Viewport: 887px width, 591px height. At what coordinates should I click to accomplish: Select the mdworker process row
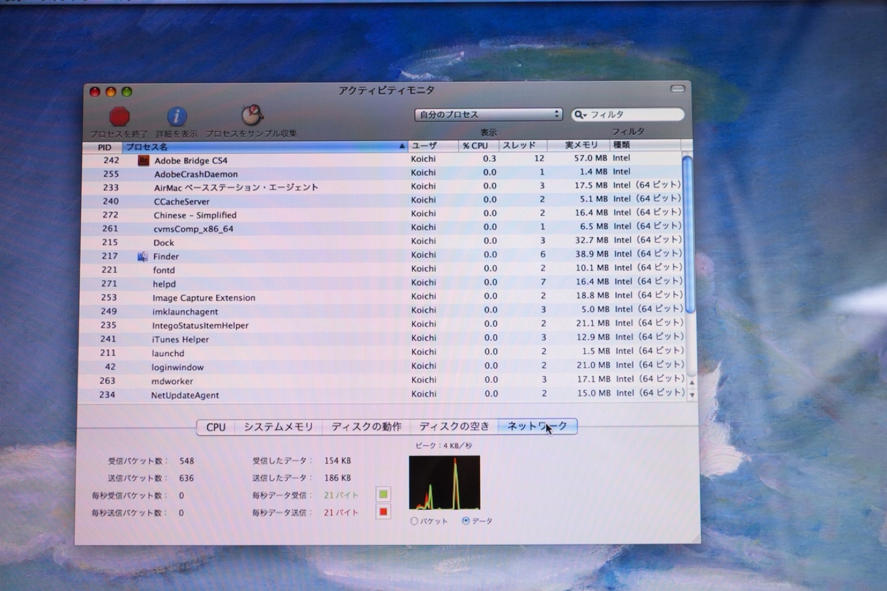[382, 381]
